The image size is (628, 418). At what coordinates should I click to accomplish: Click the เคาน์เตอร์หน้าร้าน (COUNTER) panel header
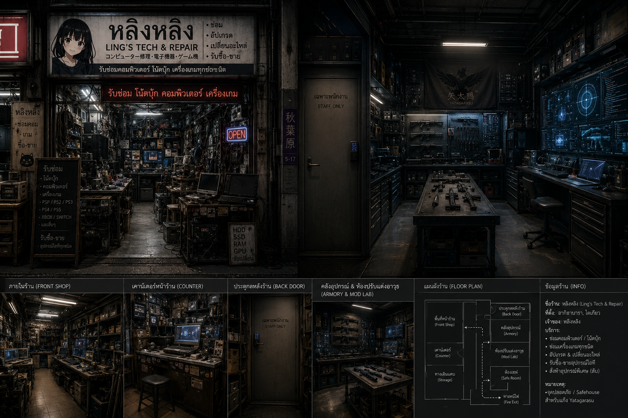pos(167,286)
